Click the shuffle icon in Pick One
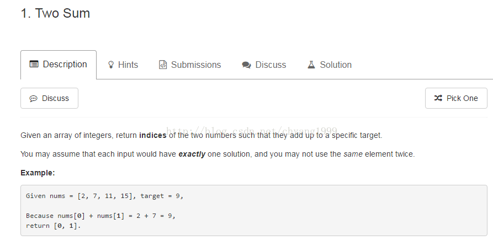 [438, 98]
